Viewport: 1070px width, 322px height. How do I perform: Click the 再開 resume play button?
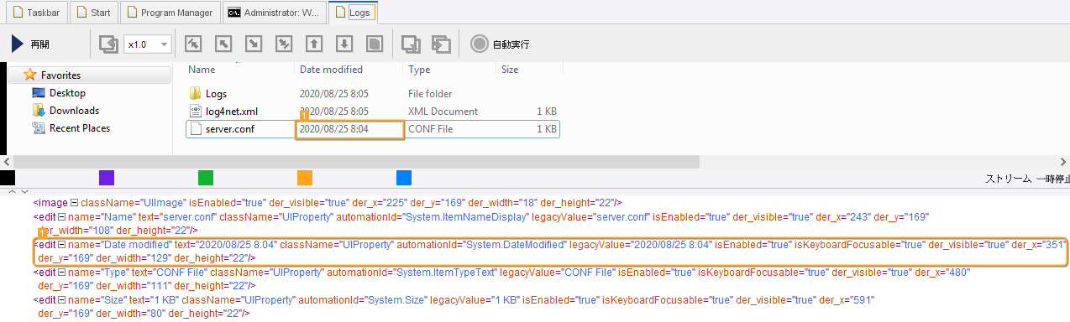point(30,44)
